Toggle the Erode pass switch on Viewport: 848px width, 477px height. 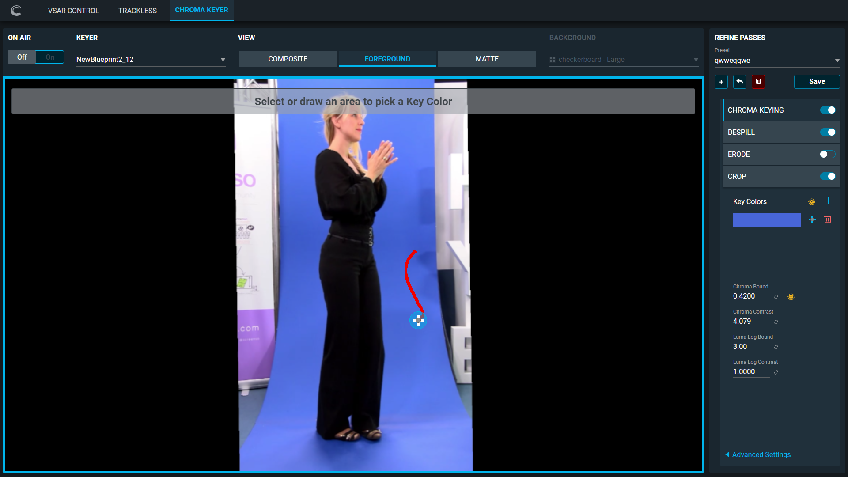coord(827,154)
